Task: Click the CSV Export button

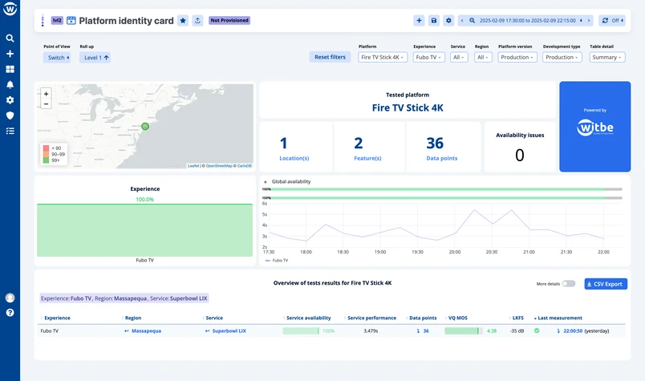Action: (x=606, y=284)
